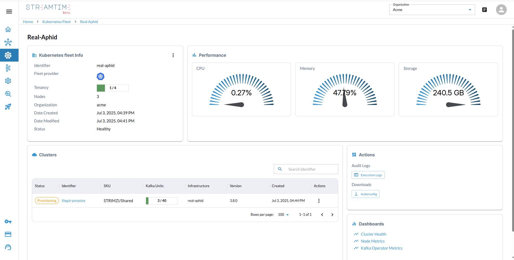Viewport: 514px width, 260px height.
Task: Navigate to Home breadcrumb
Action: pyautogui.click(x=28, y=22)
